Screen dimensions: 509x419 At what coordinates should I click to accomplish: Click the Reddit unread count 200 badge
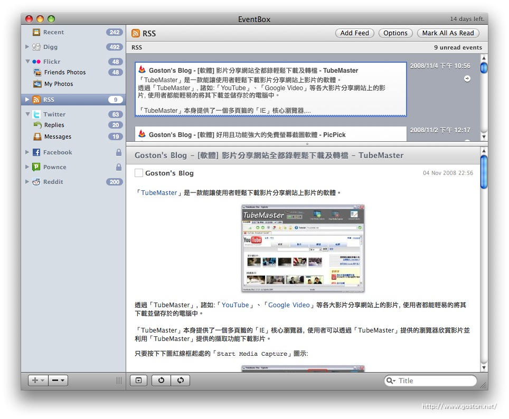115,182
